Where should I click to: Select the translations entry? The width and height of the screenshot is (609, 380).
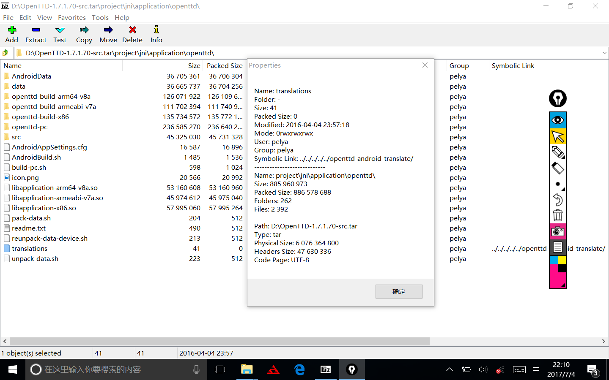(x=29, y=248)
